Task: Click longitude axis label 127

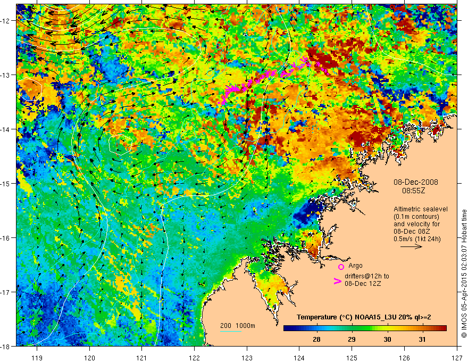Action: (x=457, y=358)
